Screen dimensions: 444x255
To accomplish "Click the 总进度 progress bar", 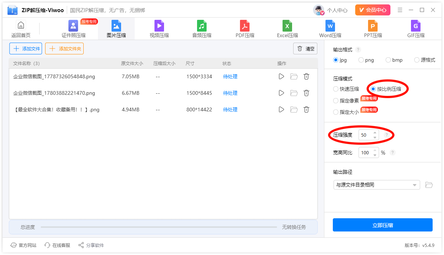I will pyautogui.click(x=159, y=227).
